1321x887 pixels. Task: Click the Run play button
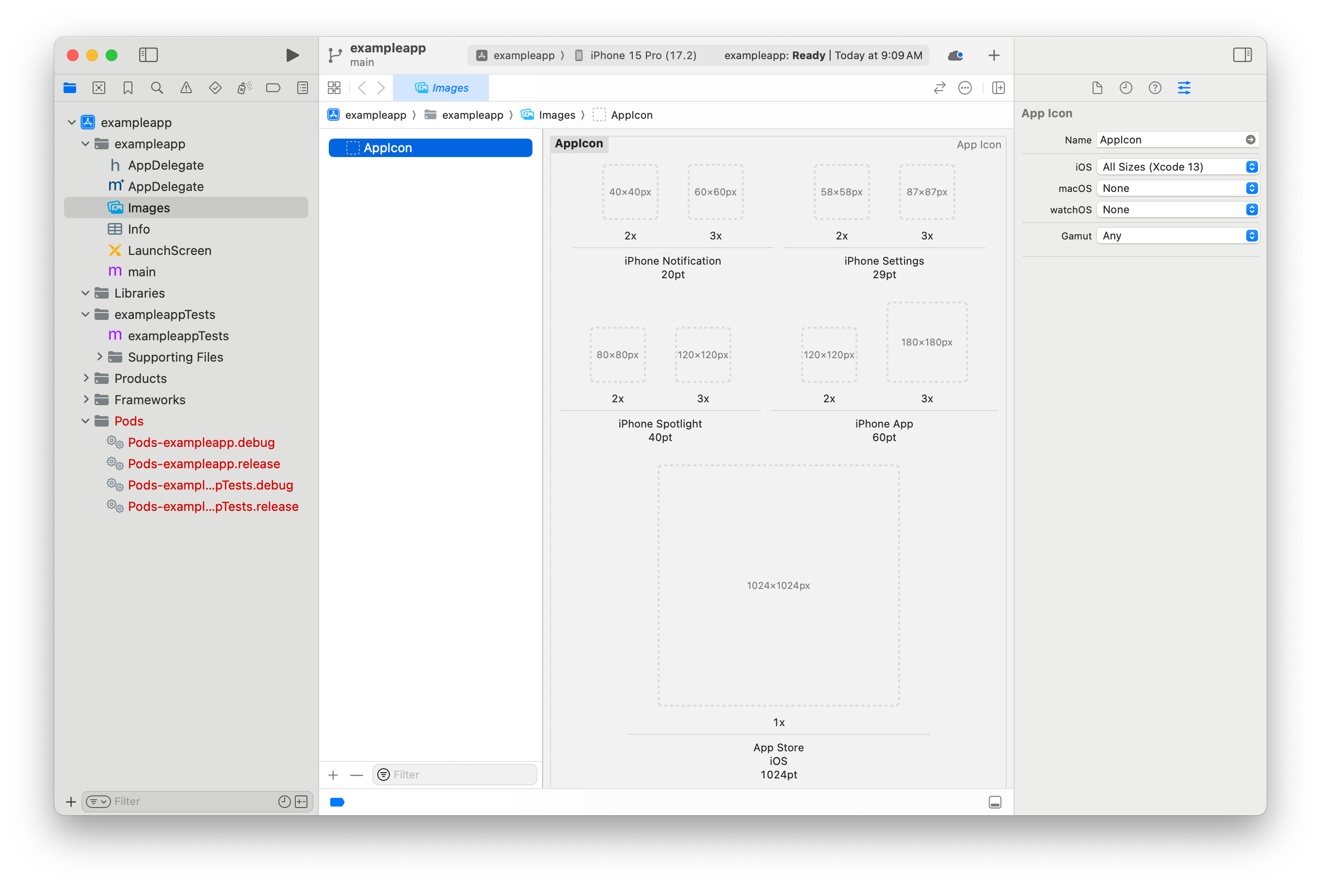tap(292, 55)
